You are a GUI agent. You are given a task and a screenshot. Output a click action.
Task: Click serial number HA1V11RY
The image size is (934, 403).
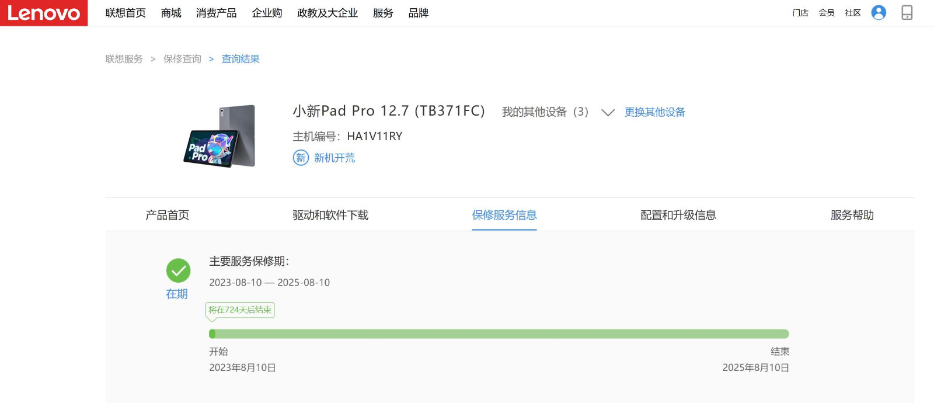point(375,137)
